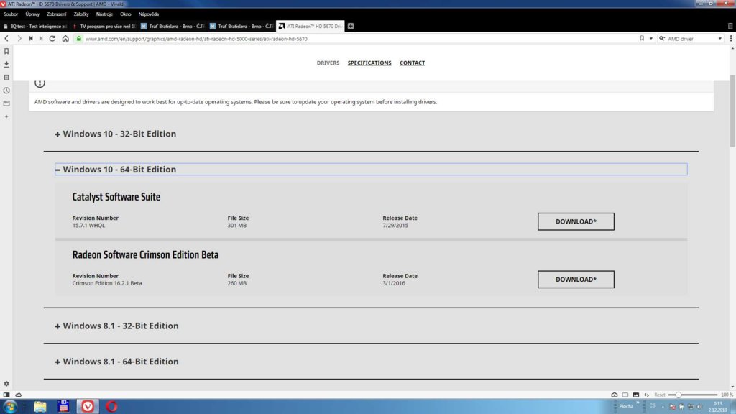Select the ATI Radeon HD 5670 tab
736x414 pixels.
310,27
